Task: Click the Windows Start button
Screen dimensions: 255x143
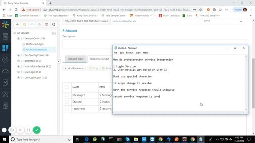Action: 4,139
